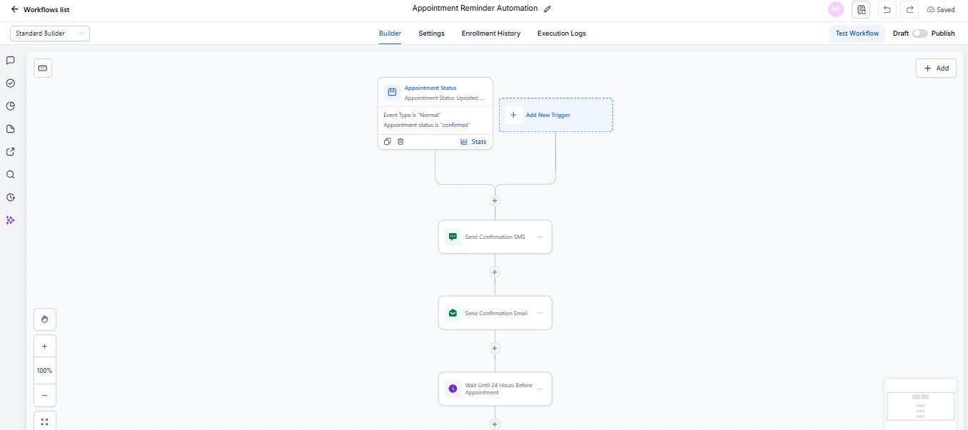
Task: Open the three-dot menu on Send Confirmation SMS
Action: tap(540, 237)
